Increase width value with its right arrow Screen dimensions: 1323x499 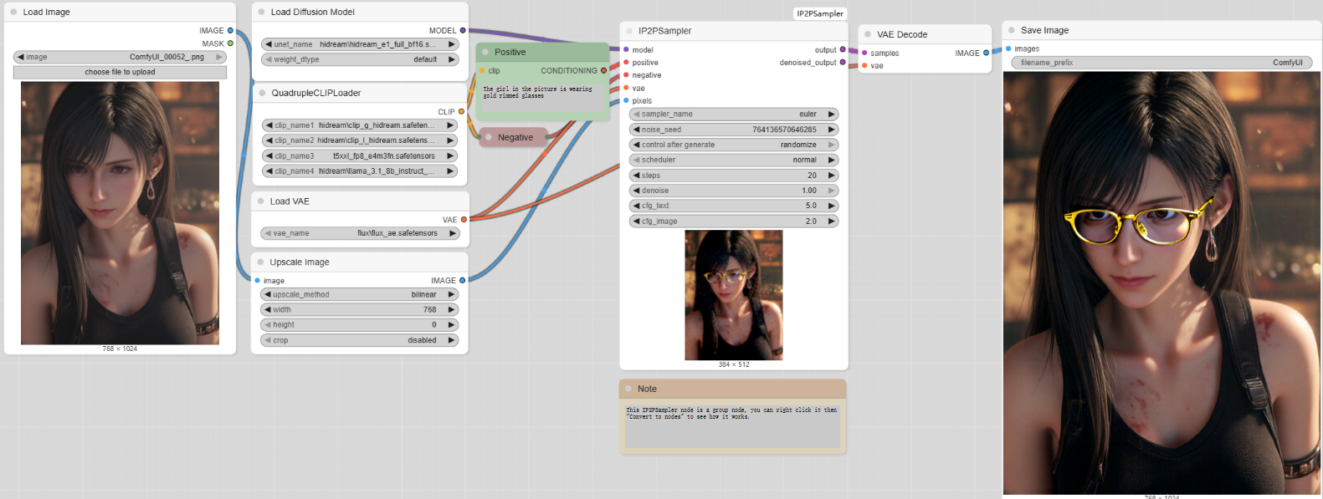tap(451, 309)
